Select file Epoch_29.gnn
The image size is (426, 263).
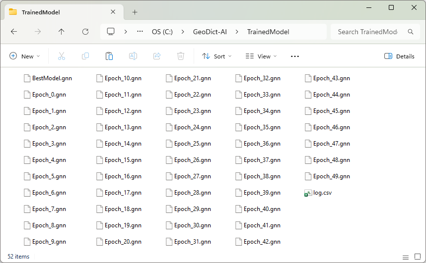pos(189,209)
